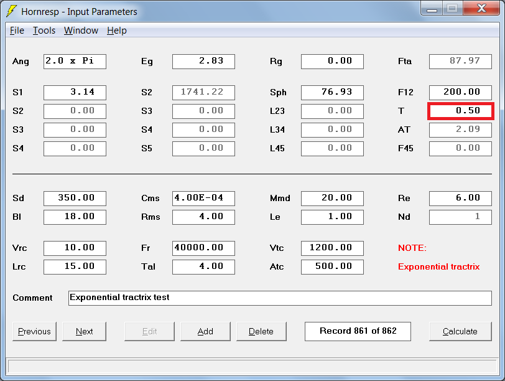Go to the Next record
Screen dimensions: 505x381
(84, 331)
